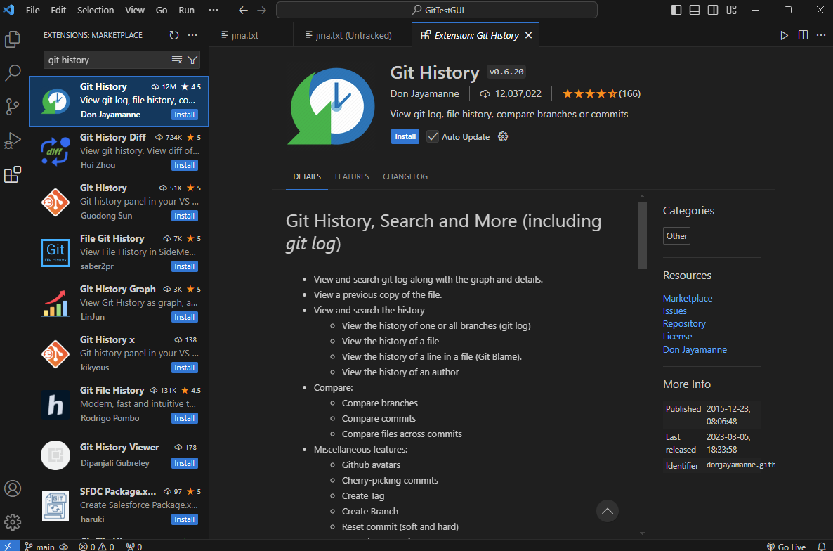Open the Marketplace resource link
Viewport: 833px width, 551px height.
(688, 298)
